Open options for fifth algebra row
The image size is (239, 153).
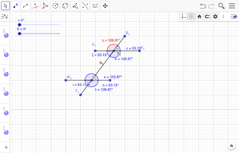(x=4, y=109)
